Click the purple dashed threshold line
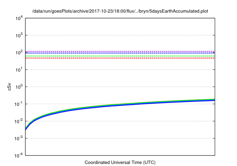Image resolution: width=237 pixels, height=166 pixels. [120, 52]
